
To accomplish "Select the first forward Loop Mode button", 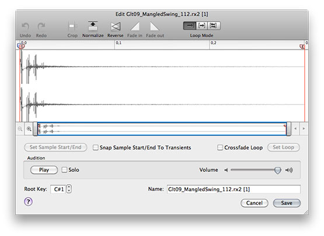I will [190, 26].
